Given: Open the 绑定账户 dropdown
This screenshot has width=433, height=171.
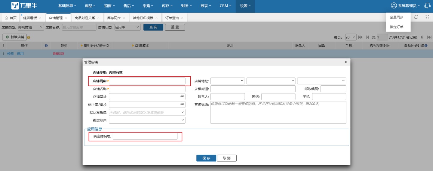Looking at the screenshot, I should pyautogui.click(x=147, y=120).
